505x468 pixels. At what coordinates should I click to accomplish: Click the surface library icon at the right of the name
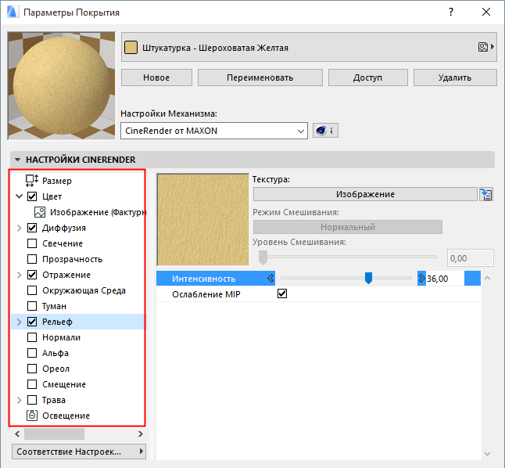coord(485,47)
